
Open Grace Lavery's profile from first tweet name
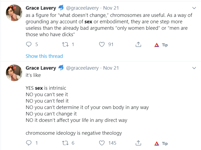[41, 8]
